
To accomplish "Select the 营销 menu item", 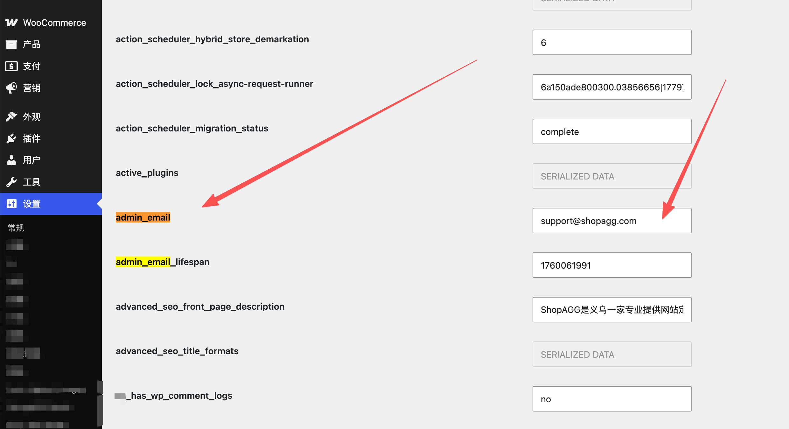I will click(51, 88).
